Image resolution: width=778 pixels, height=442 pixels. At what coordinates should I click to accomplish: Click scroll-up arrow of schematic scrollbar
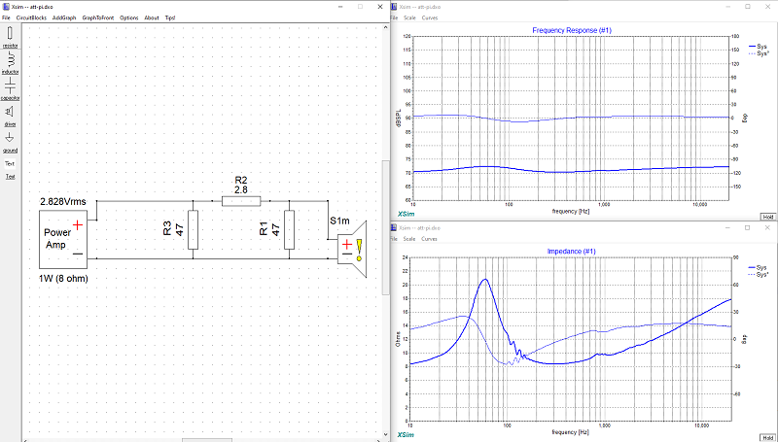pyautogui.click(x=385, y=28)
